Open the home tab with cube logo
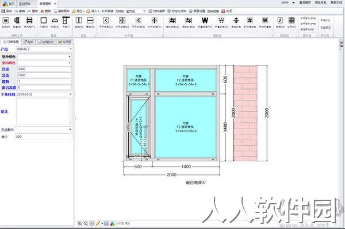345x229 pixels. [9, 4]
